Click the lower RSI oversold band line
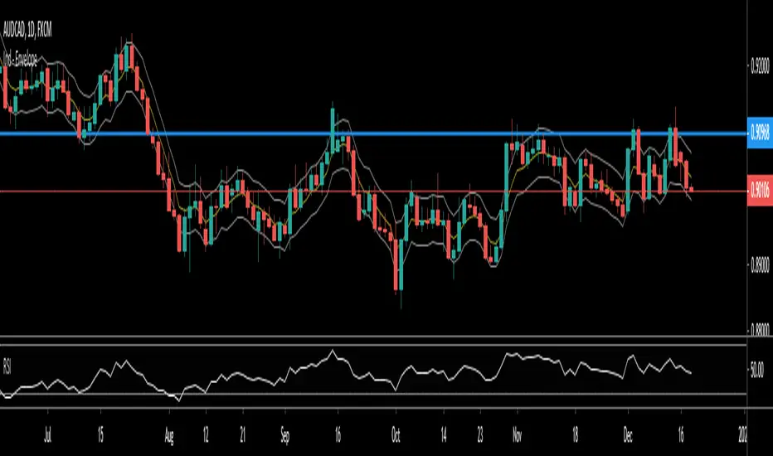 click(x=373, y=393)
